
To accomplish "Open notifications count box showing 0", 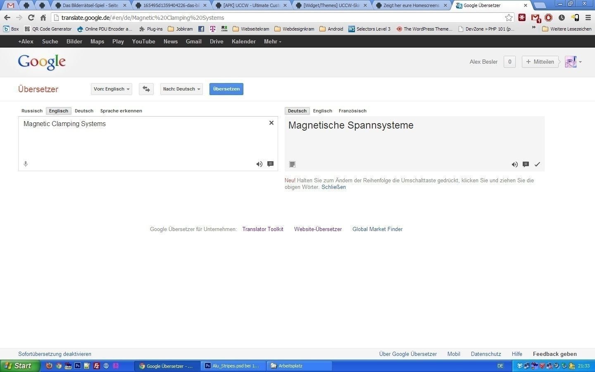I will 509,62.
